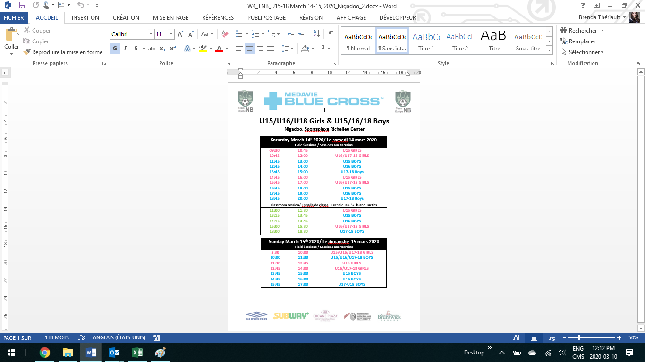
Task: Justify the paragraph text
Action: [271, 49]
